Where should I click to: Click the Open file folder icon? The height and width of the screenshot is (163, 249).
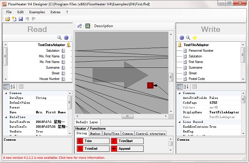7,19
